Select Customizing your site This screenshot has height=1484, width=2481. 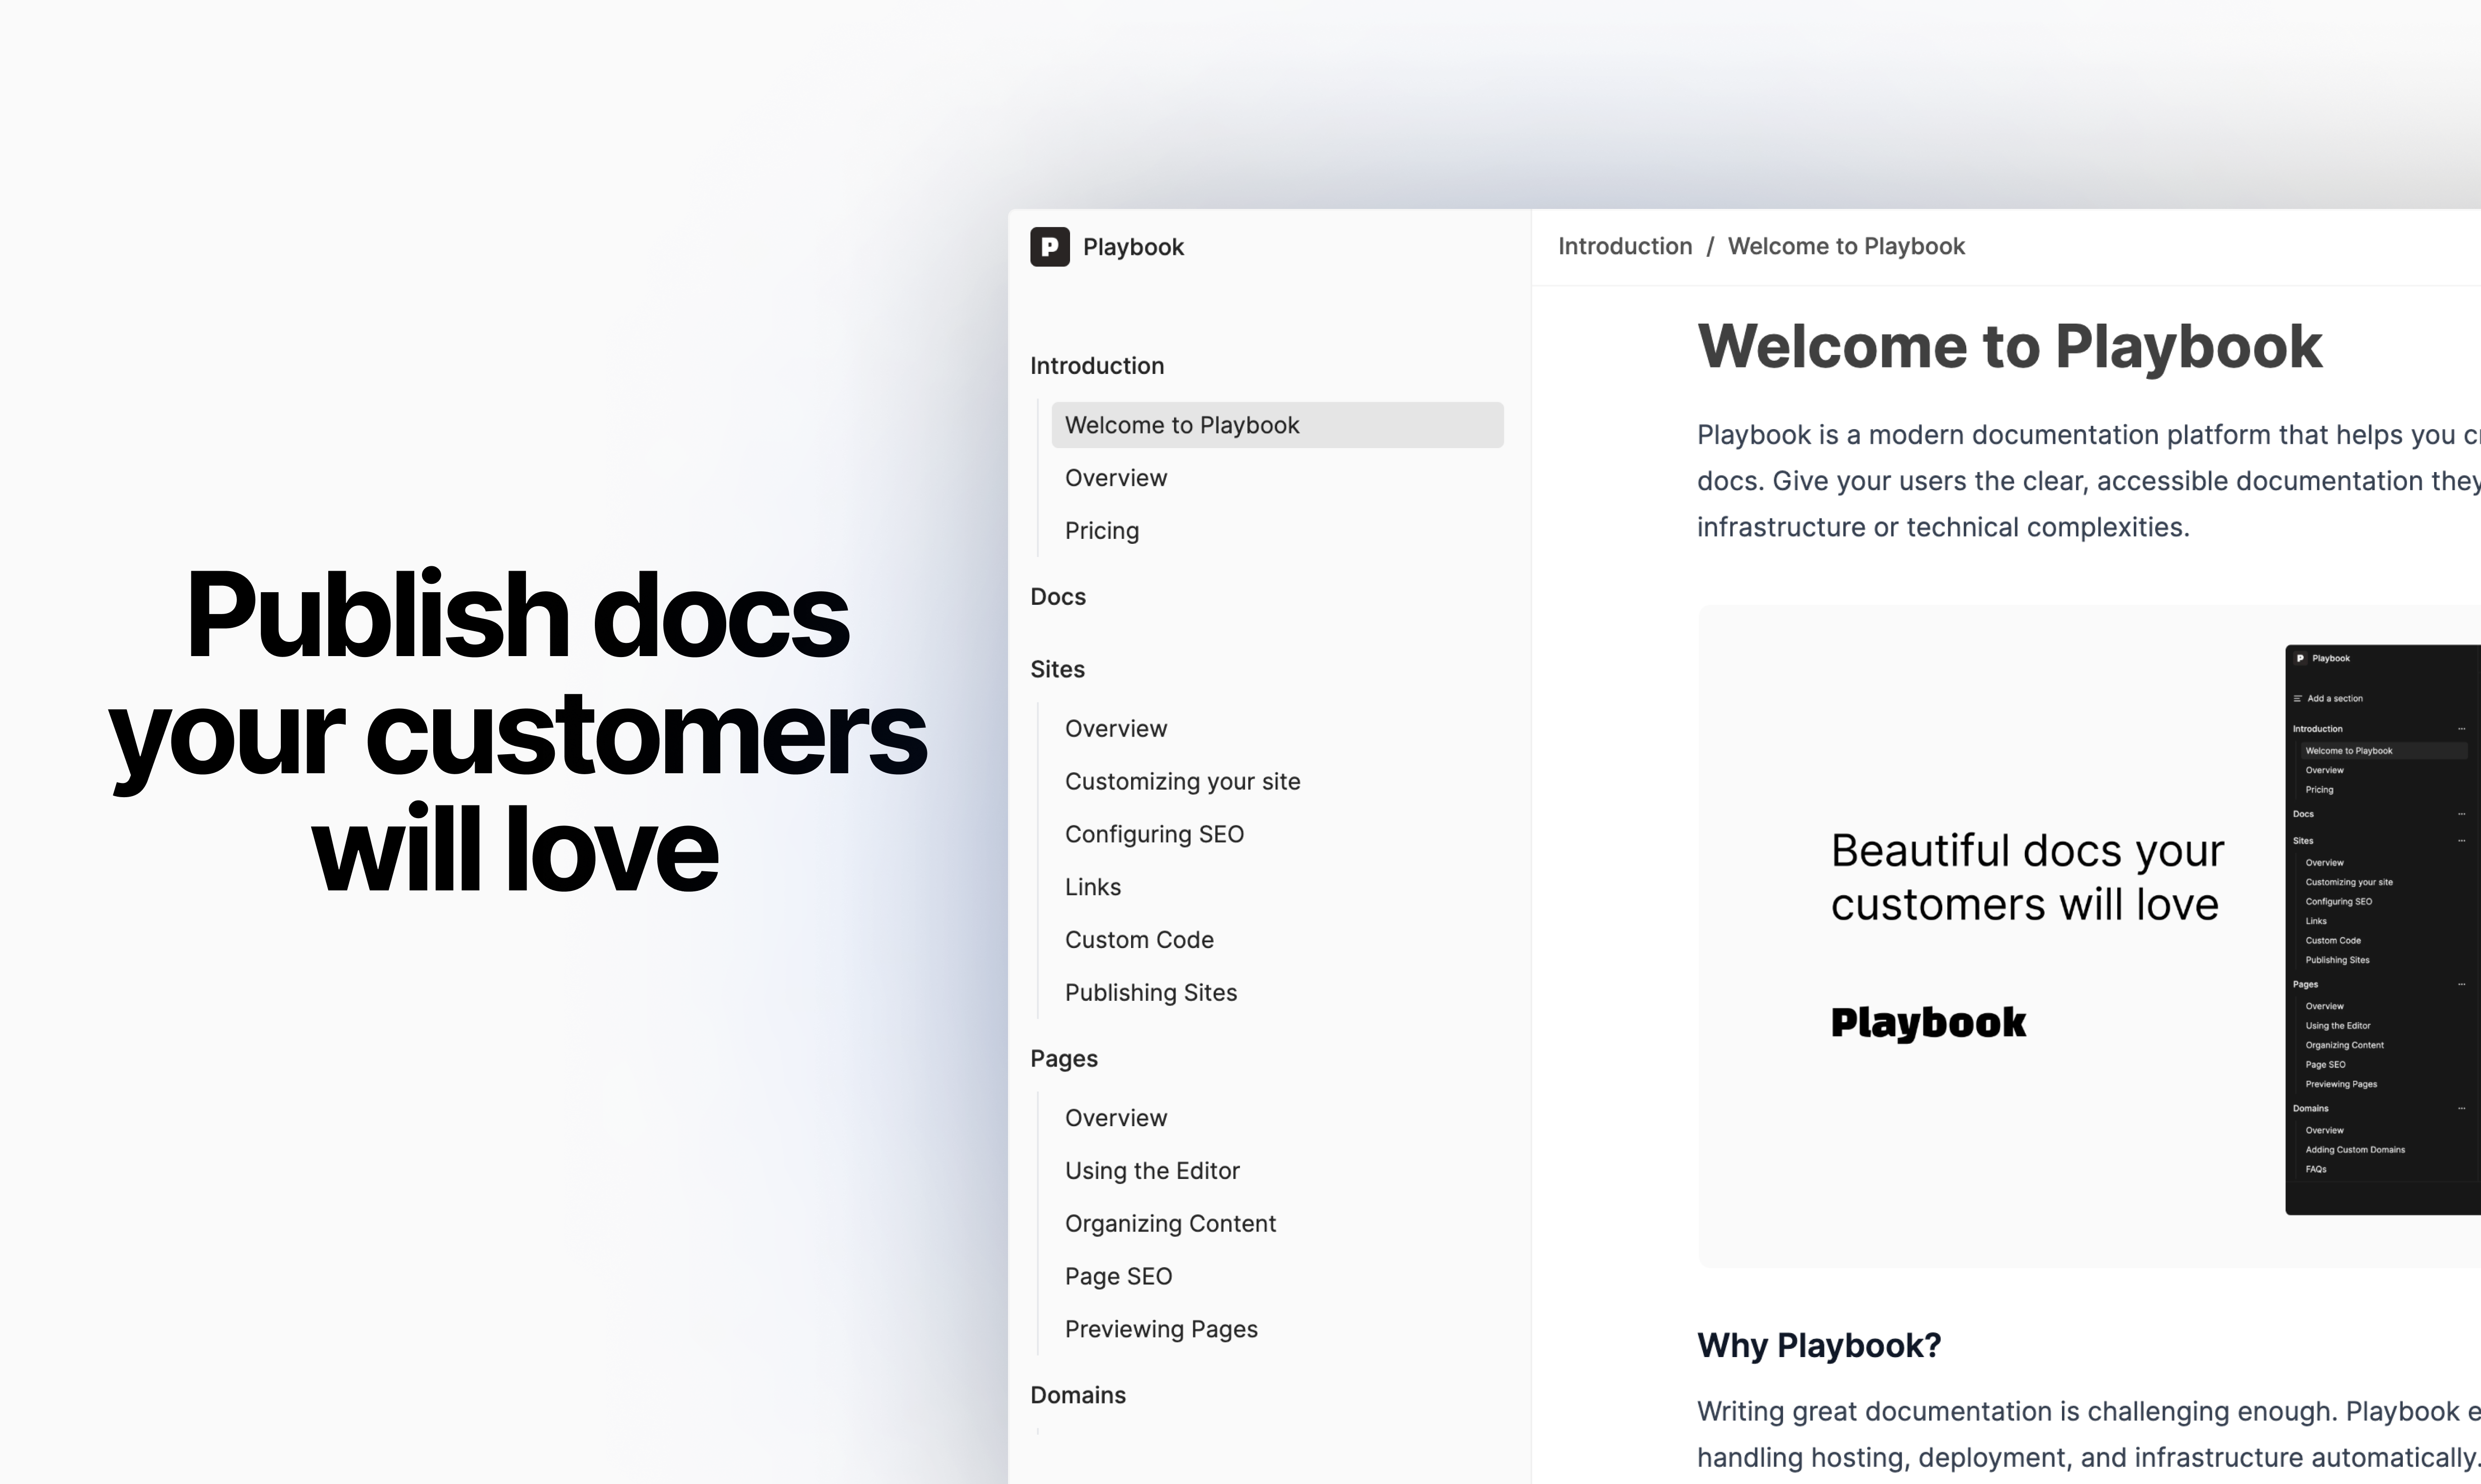(x=1181, y=781)
